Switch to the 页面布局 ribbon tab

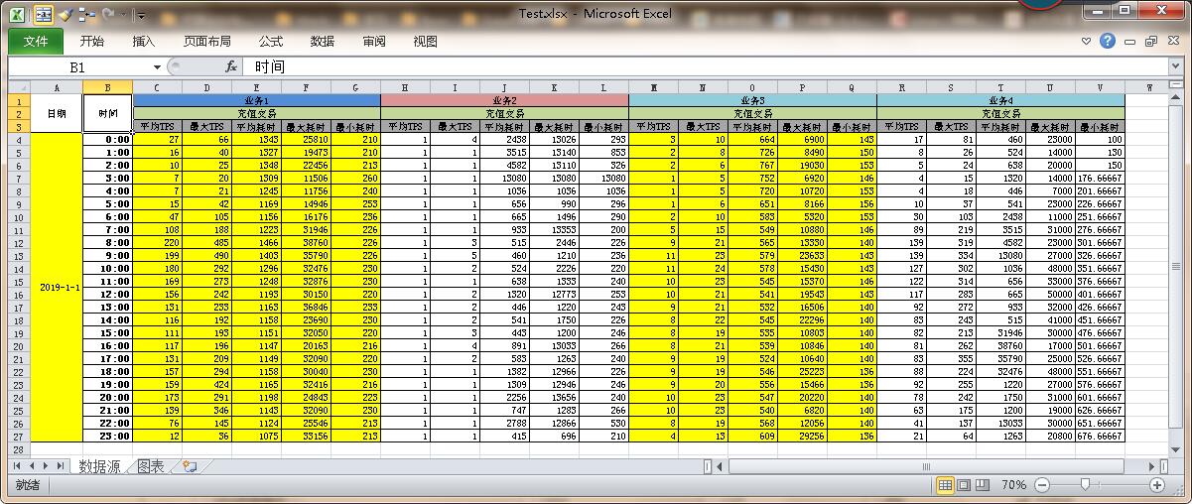206,41
